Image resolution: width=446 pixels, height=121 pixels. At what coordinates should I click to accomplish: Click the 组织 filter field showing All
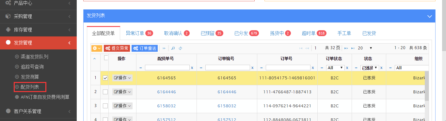(x=411, y=68)
